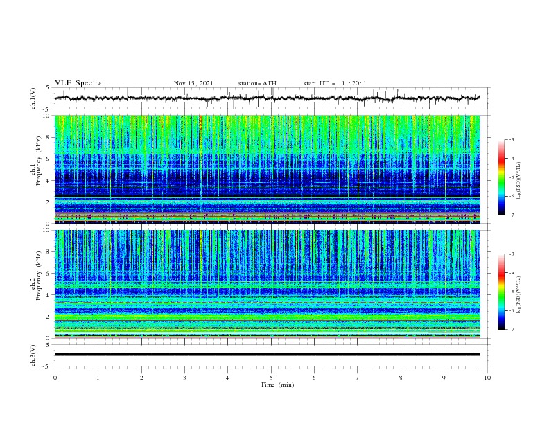Click the ch.3 voltage trace plot
The width and height of the screenshot is (549, 424).
272,355
